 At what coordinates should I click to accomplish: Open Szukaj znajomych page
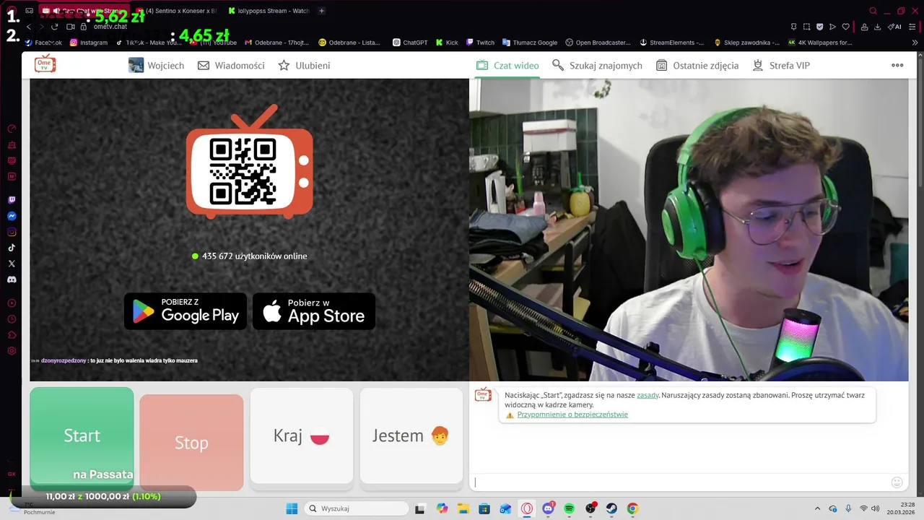click(x=597, y=65)
